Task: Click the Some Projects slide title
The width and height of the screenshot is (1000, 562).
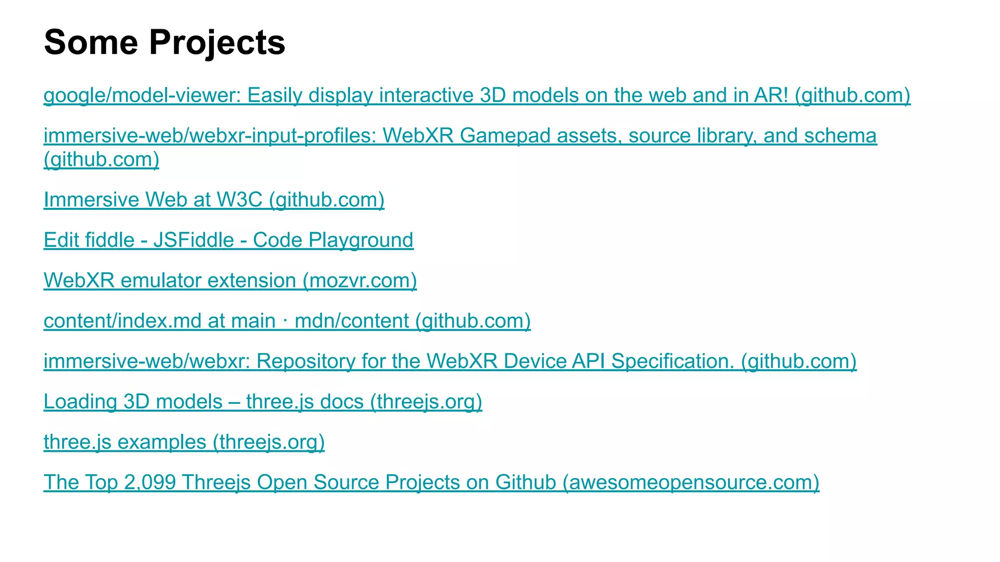Action: pos(165,42)
